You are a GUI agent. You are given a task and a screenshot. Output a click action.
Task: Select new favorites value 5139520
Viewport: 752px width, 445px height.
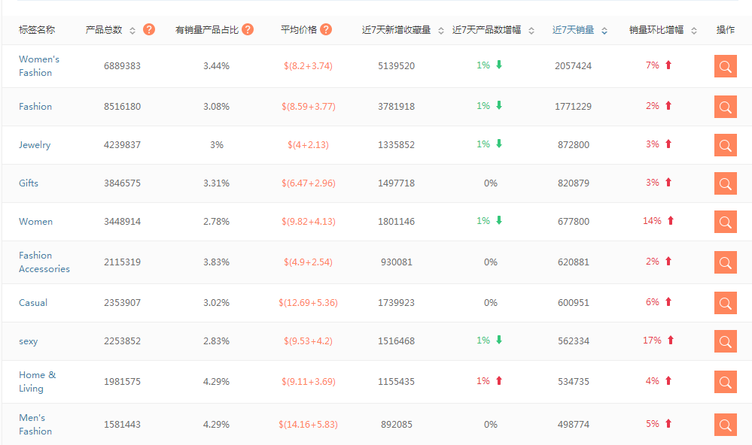[x=396, y=66]
